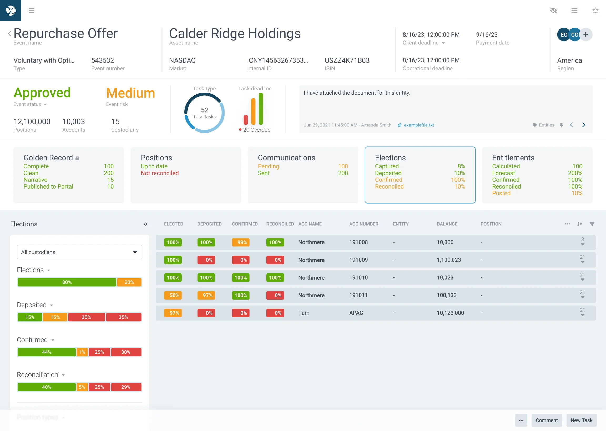Screen dimensions: 606x431
Task: Toggle the hidden-eye visibility icon
Action: click(553, 10)
